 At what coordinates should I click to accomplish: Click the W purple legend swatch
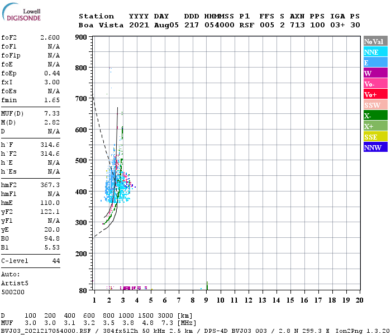[375, 73]
